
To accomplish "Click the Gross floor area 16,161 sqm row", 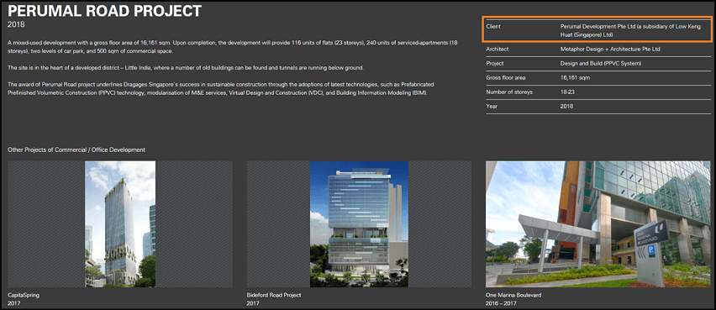I will [598, 77].
